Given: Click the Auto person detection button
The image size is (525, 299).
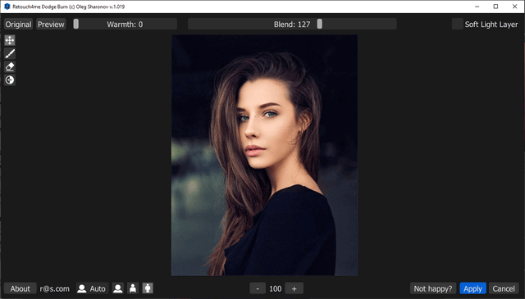Looking at the screenshot, I should click(92, 288).
